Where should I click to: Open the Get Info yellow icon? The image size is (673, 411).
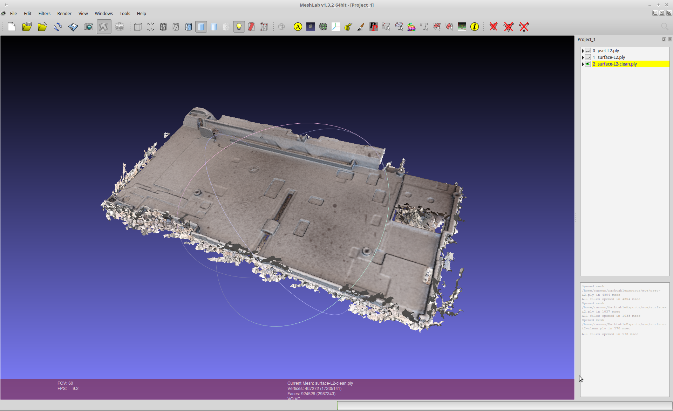point(474,27)
